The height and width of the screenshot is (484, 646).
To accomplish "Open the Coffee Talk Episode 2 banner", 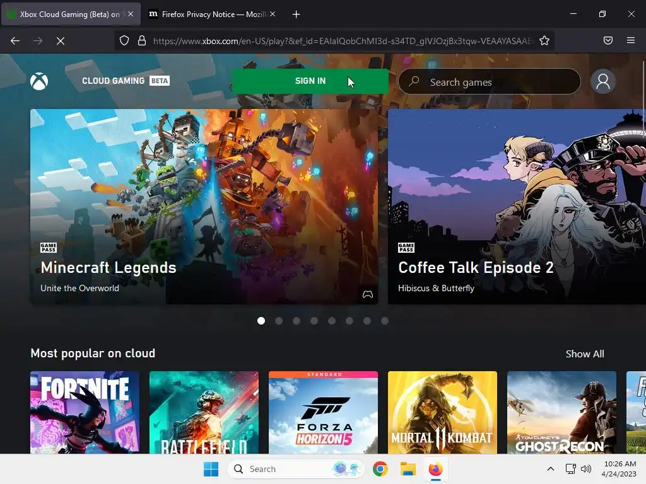I will point(517,207).
